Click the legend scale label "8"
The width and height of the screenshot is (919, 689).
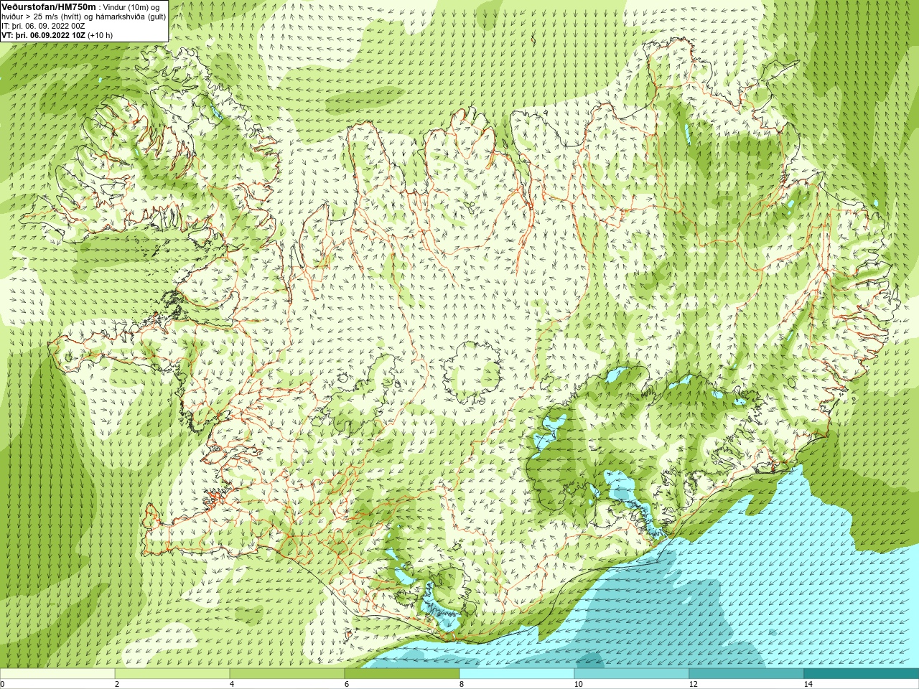click(x=462, y=684)
